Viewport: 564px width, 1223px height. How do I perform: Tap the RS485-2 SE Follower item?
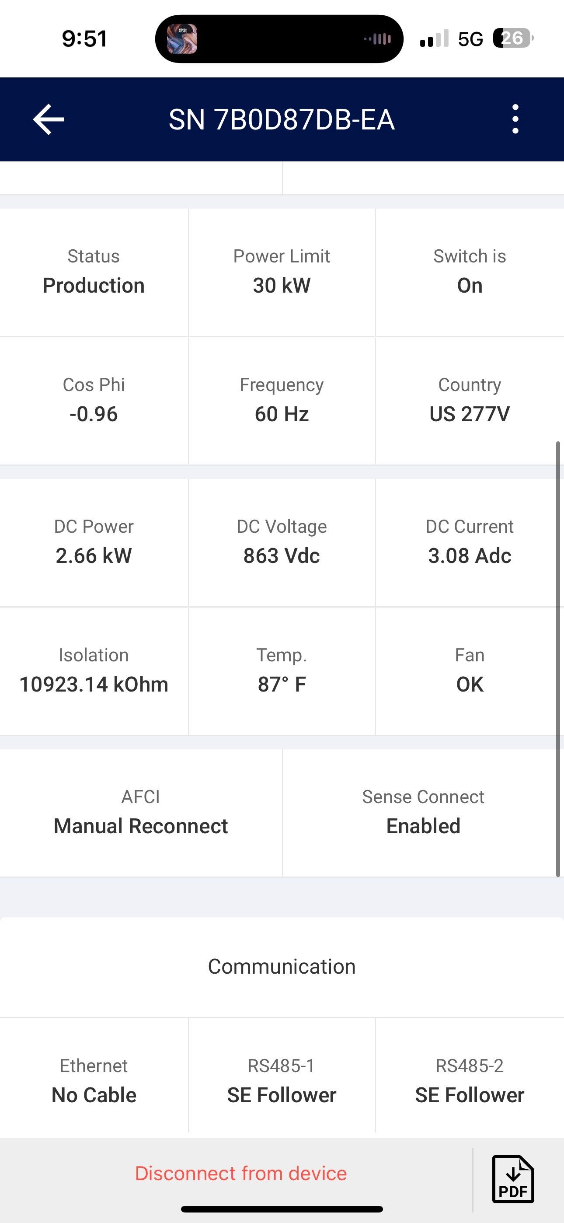coord(470,1081)
